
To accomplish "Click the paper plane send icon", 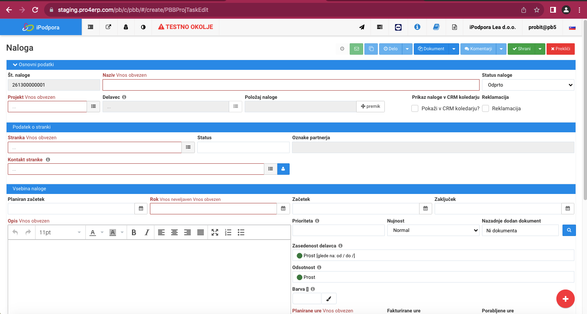I will click(362, 27).
